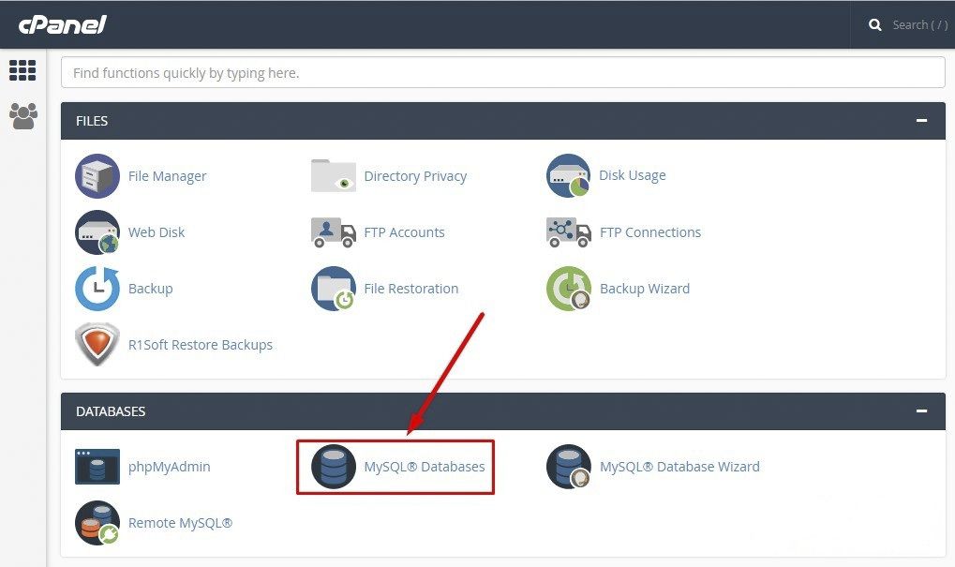Click the R1Soft Restore Backups shield icon
Screen dimensions: 955x567
click(97, 345)
